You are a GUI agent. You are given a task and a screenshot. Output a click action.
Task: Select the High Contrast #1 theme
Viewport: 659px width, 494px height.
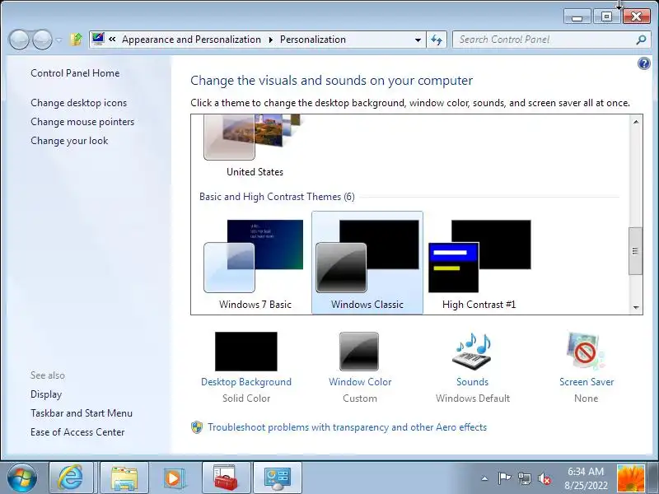coord(479,263)
